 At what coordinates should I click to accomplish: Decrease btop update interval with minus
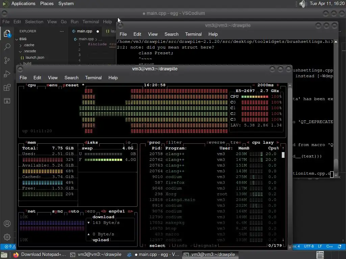(253, 85)
